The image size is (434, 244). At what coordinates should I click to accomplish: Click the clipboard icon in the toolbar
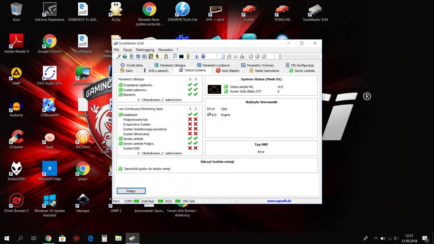[166, 57]
